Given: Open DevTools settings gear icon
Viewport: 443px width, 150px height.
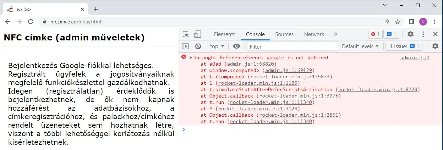Looking at the screenshot, I should [x=410, y=34].
